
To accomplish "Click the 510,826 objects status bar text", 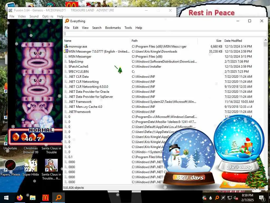I will 74,188.
